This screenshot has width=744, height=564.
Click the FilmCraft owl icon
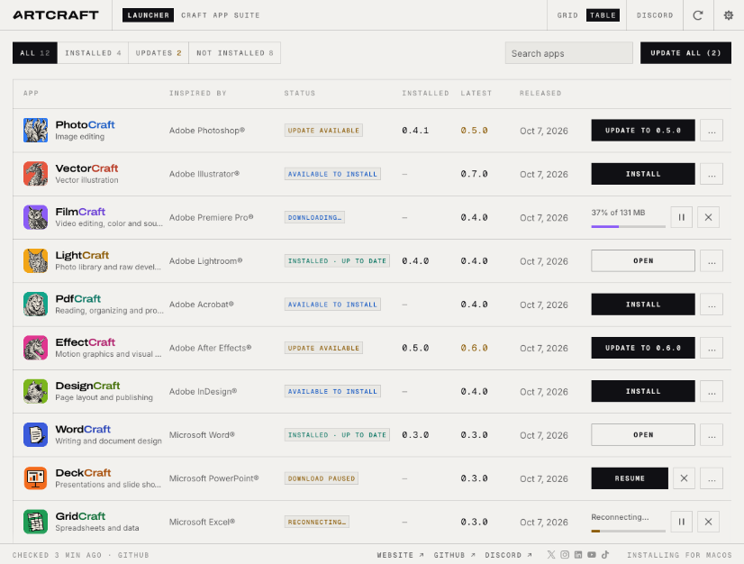(36, 217)
